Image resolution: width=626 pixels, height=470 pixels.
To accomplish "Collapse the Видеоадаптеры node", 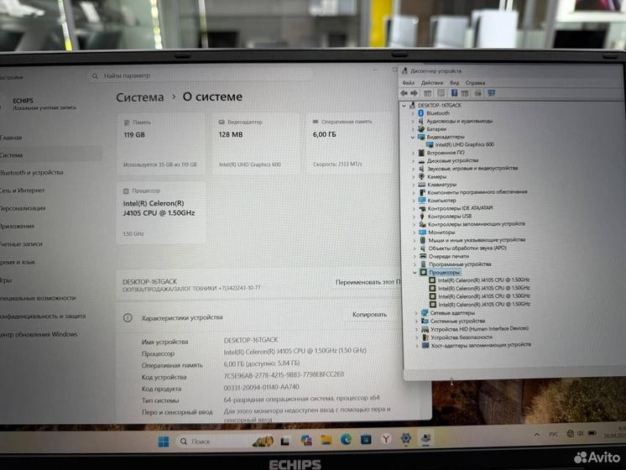I will (413, 137).
